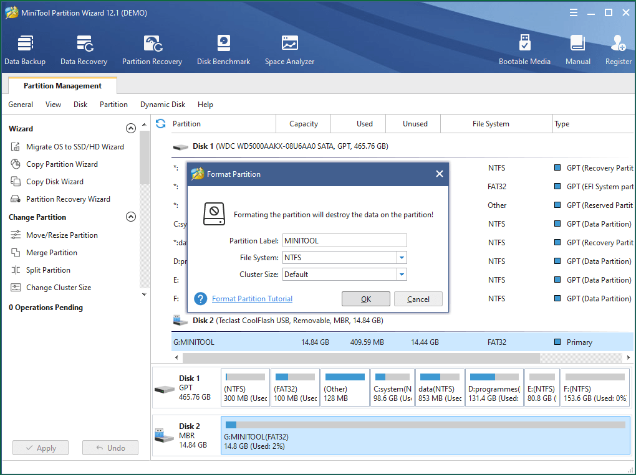Click the Change Cluster Size icon
The height and width of the screenshot is (475, 636).
(16, 287)
